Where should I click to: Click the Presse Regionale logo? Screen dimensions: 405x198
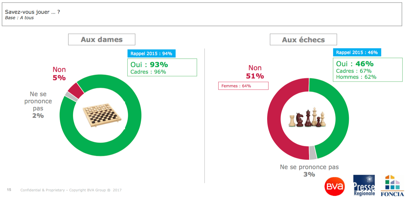(364, 185)
